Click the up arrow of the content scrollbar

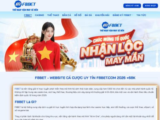coord(157,86)
